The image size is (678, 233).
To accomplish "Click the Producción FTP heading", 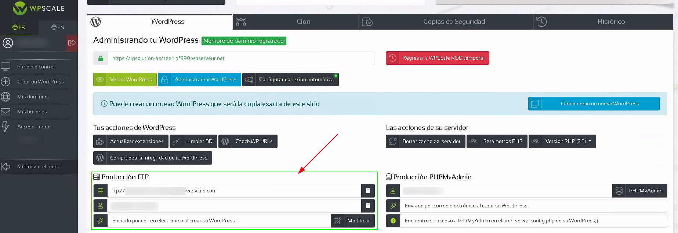I will tap(121, 177).
